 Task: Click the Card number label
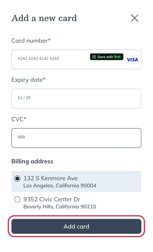30,41
